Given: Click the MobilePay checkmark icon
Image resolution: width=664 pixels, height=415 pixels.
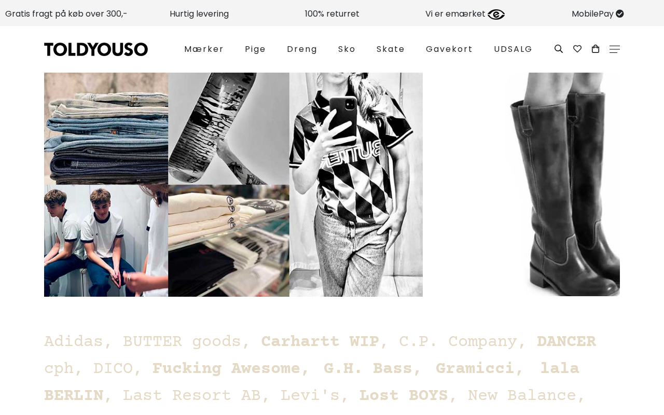Looking at the screenshot, I should (x=620, y=13).
